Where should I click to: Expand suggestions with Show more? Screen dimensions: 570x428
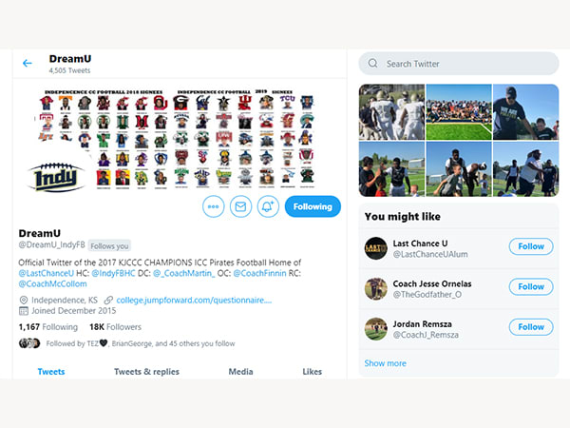pos(386,363)
